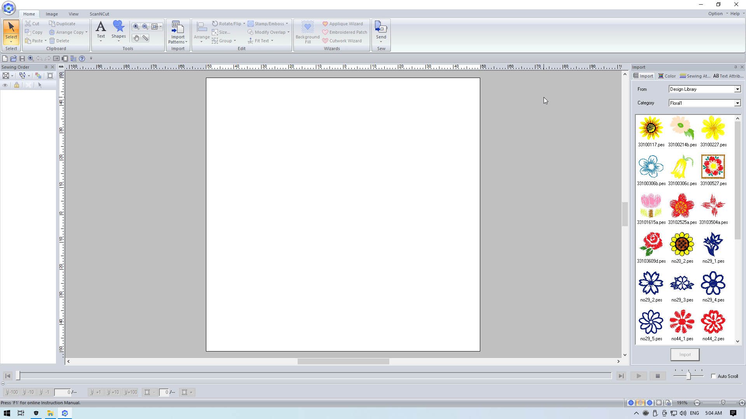Click the Measure ruler tool
Screen dimensions: 746x419
click(x=145, y=38)
